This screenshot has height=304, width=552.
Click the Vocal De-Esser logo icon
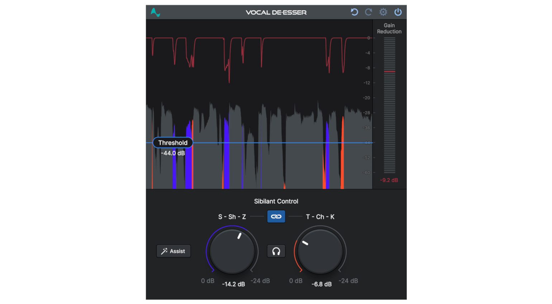tap(155, 12)
